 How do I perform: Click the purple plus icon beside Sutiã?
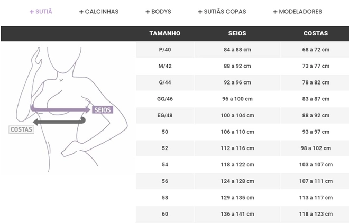32,12
